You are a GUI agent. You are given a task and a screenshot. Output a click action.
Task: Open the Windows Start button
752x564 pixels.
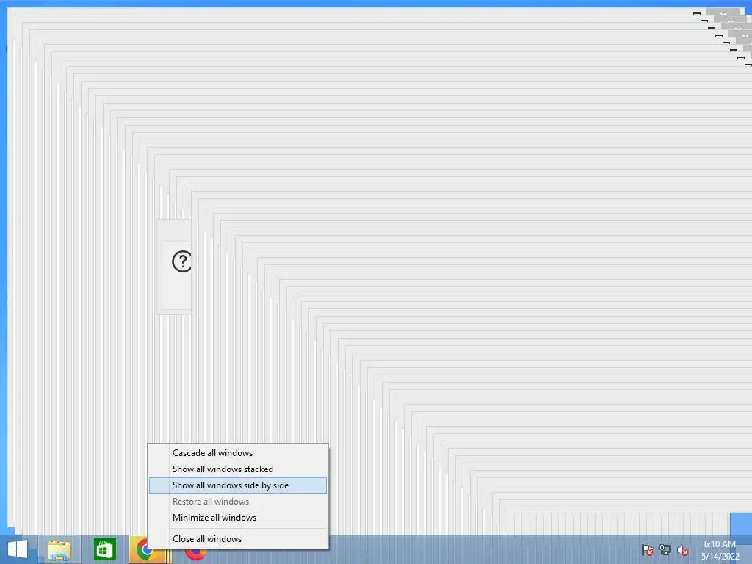[x=18, y=549]
